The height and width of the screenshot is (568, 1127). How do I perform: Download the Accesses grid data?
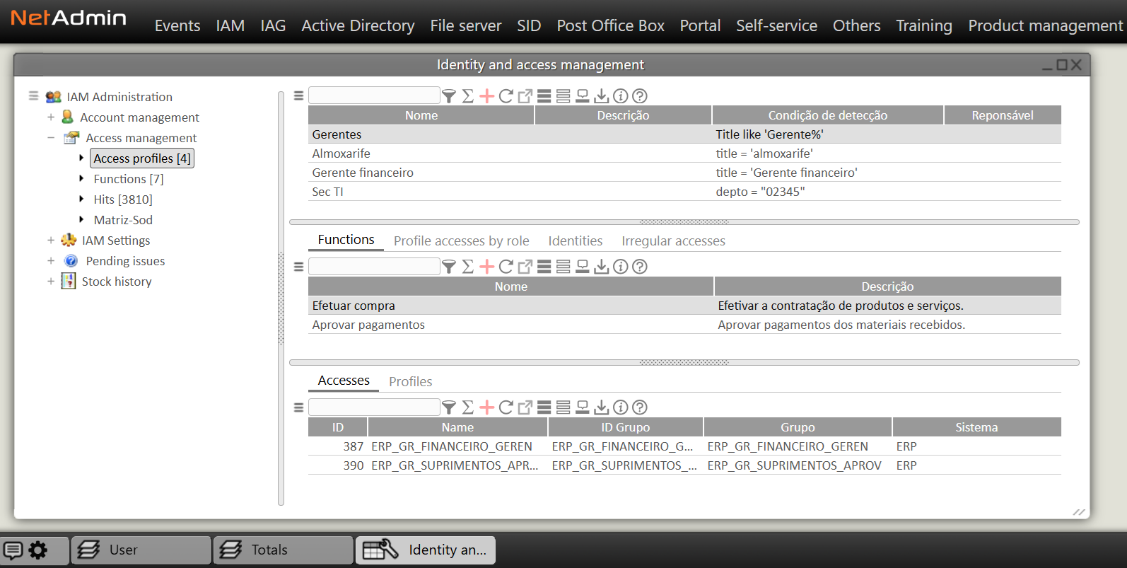tap(602, 407)
